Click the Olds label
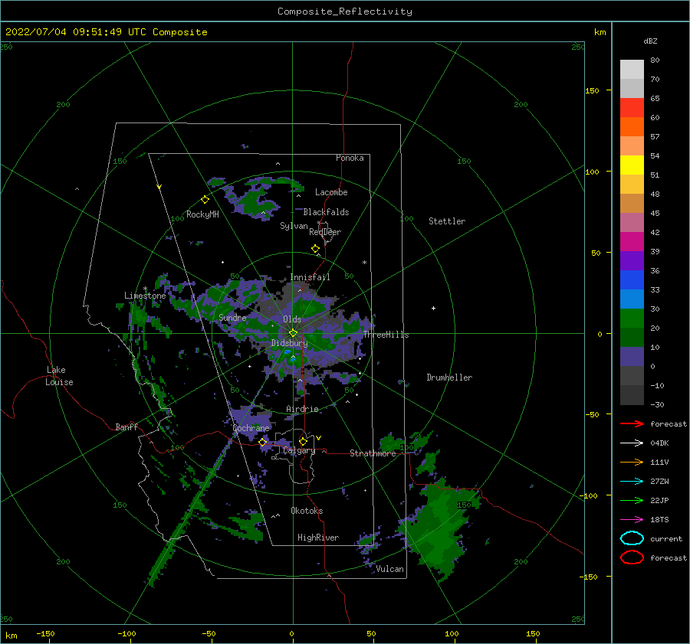This screenshot has height=644, width=690. [292, 319]
